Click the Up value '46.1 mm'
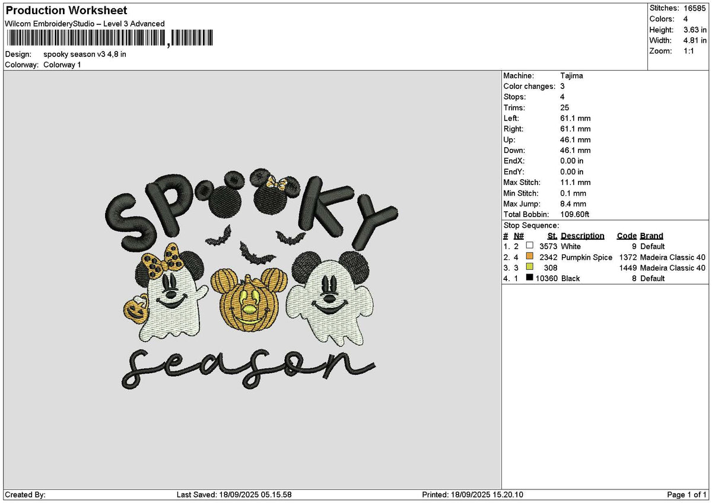 pos(576,140)
